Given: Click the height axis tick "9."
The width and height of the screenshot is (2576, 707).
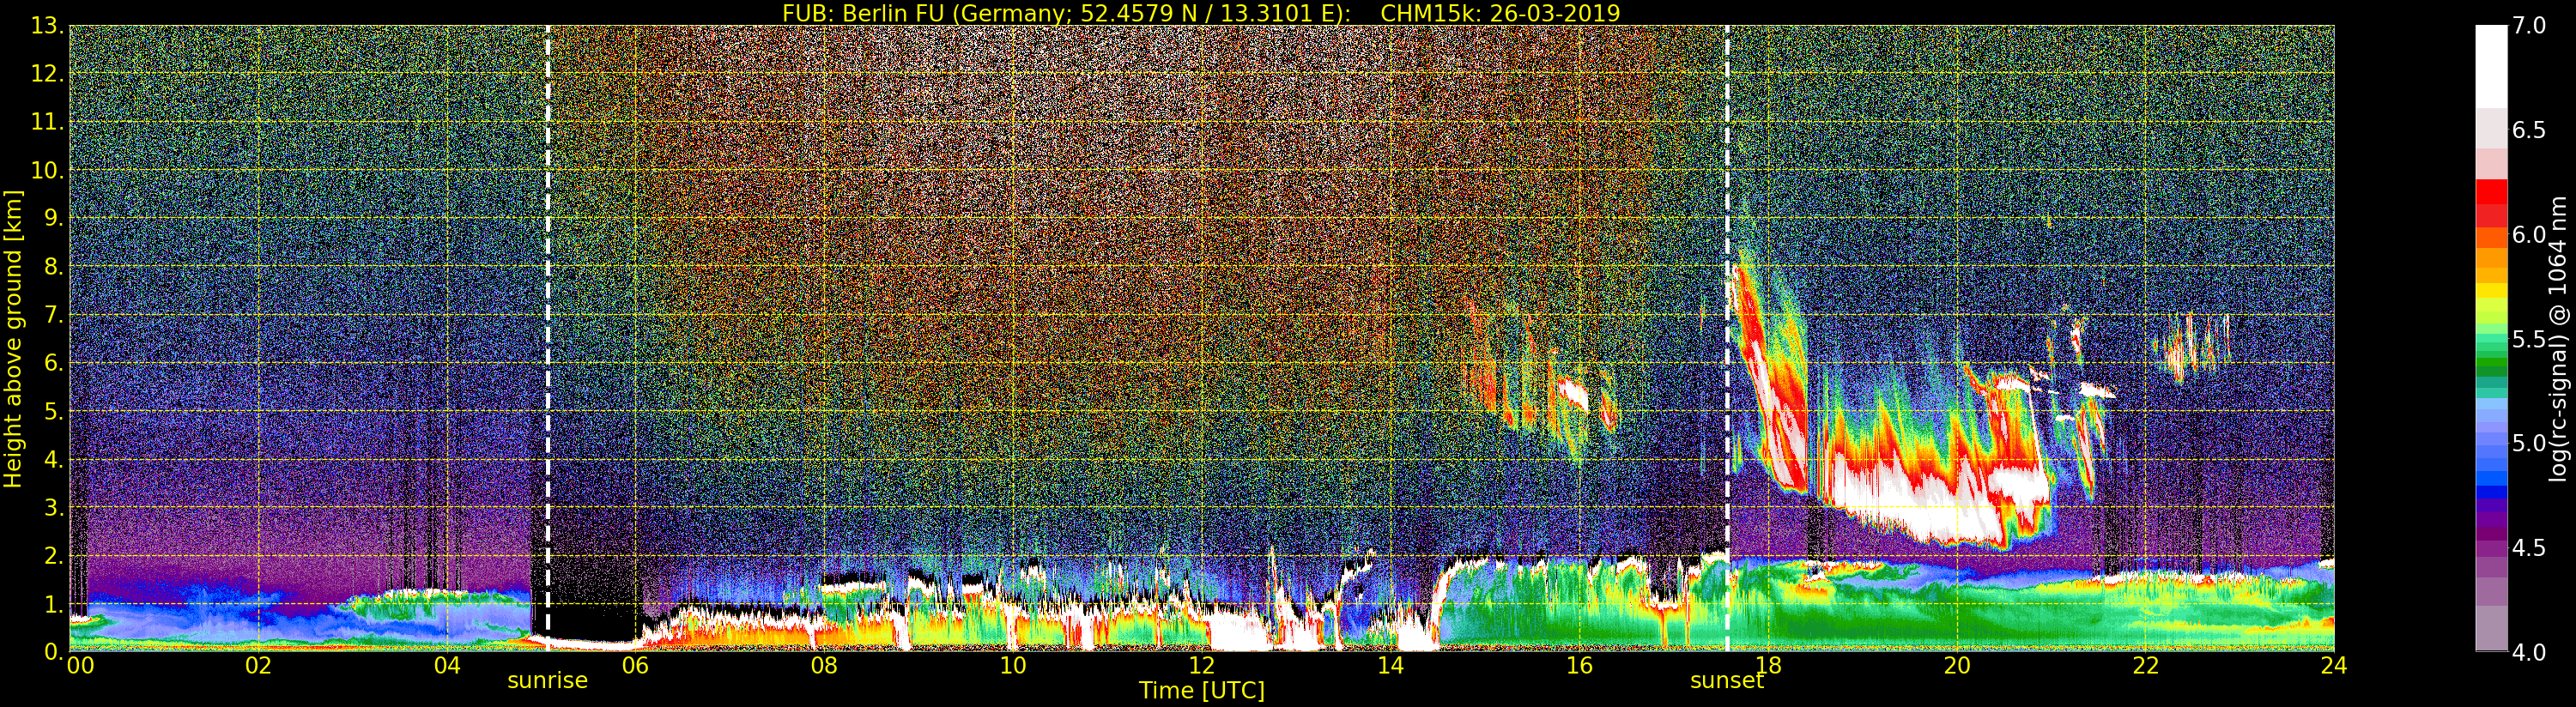Looking at the screenshot, I should coord(53,218).
